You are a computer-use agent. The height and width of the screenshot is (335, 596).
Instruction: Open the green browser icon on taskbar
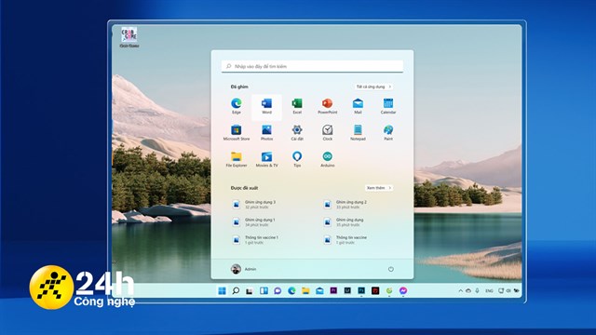pyautogui.click(x=389, y=291)
